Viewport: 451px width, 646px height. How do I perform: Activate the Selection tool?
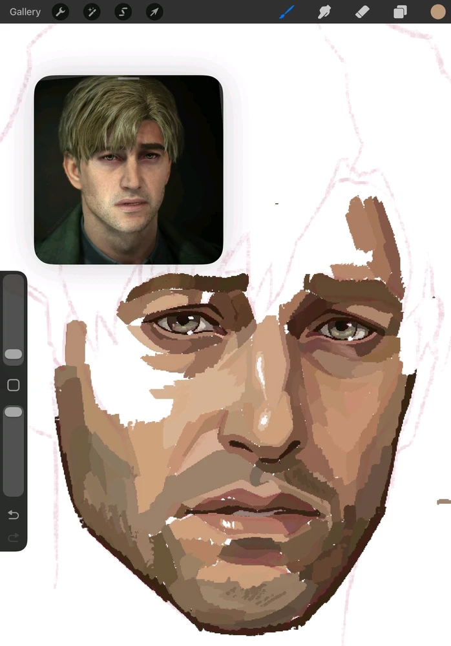[x=123, y=12]
